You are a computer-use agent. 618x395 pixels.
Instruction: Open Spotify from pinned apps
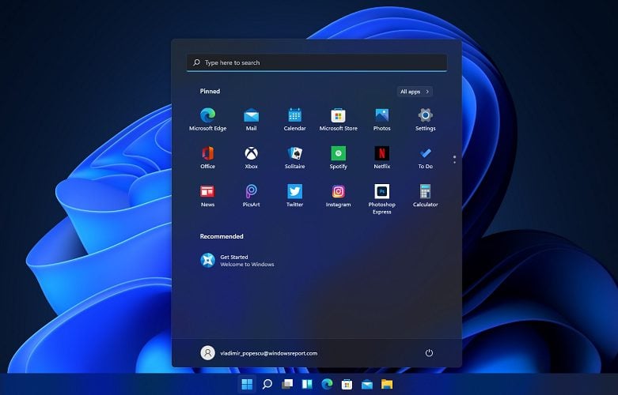(338, 157)
